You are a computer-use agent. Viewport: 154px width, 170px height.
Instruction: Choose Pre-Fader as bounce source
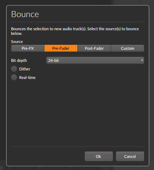[x=61, y=48]
